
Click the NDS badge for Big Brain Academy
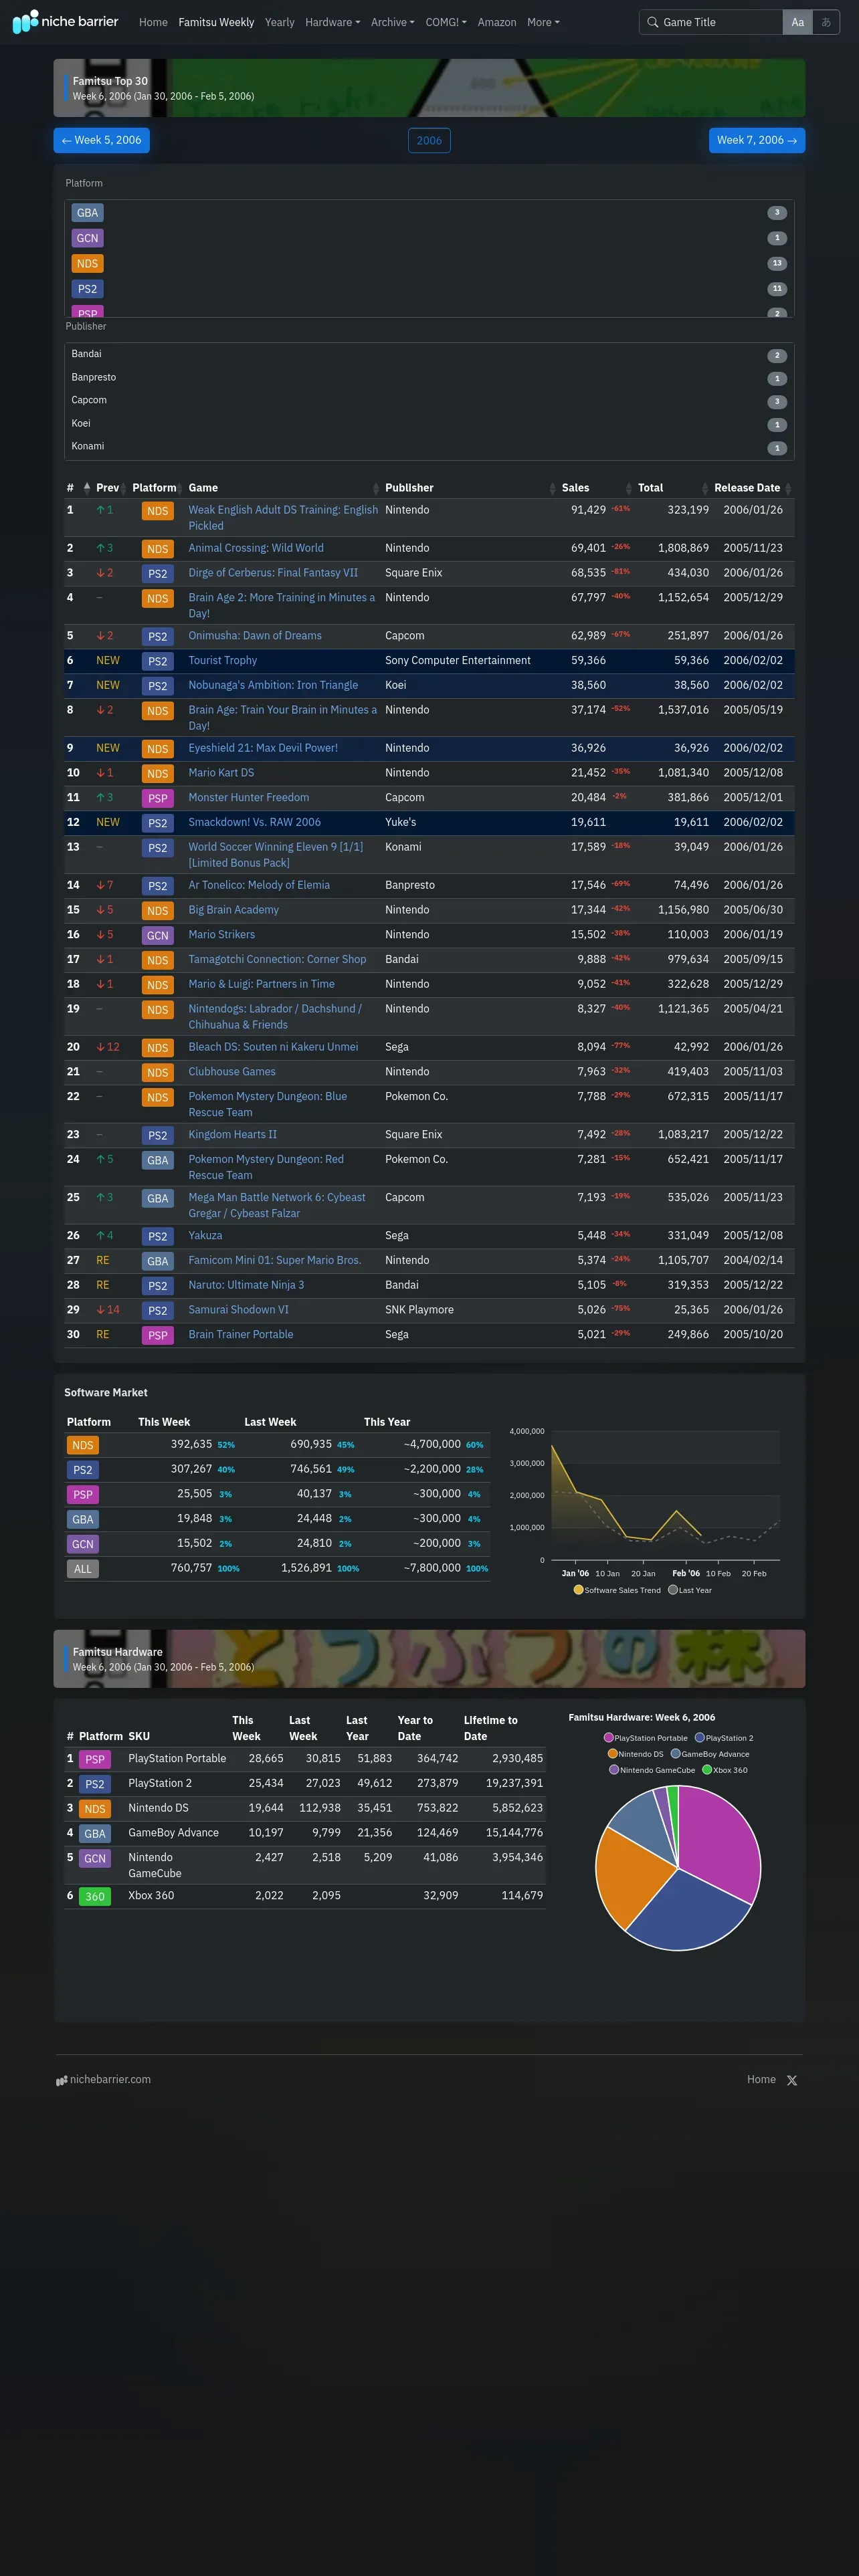click(157, 911)
